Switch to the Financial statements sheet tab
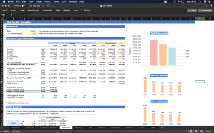The width and height of the screenshot is (214, 133). (x=48, y=128)
